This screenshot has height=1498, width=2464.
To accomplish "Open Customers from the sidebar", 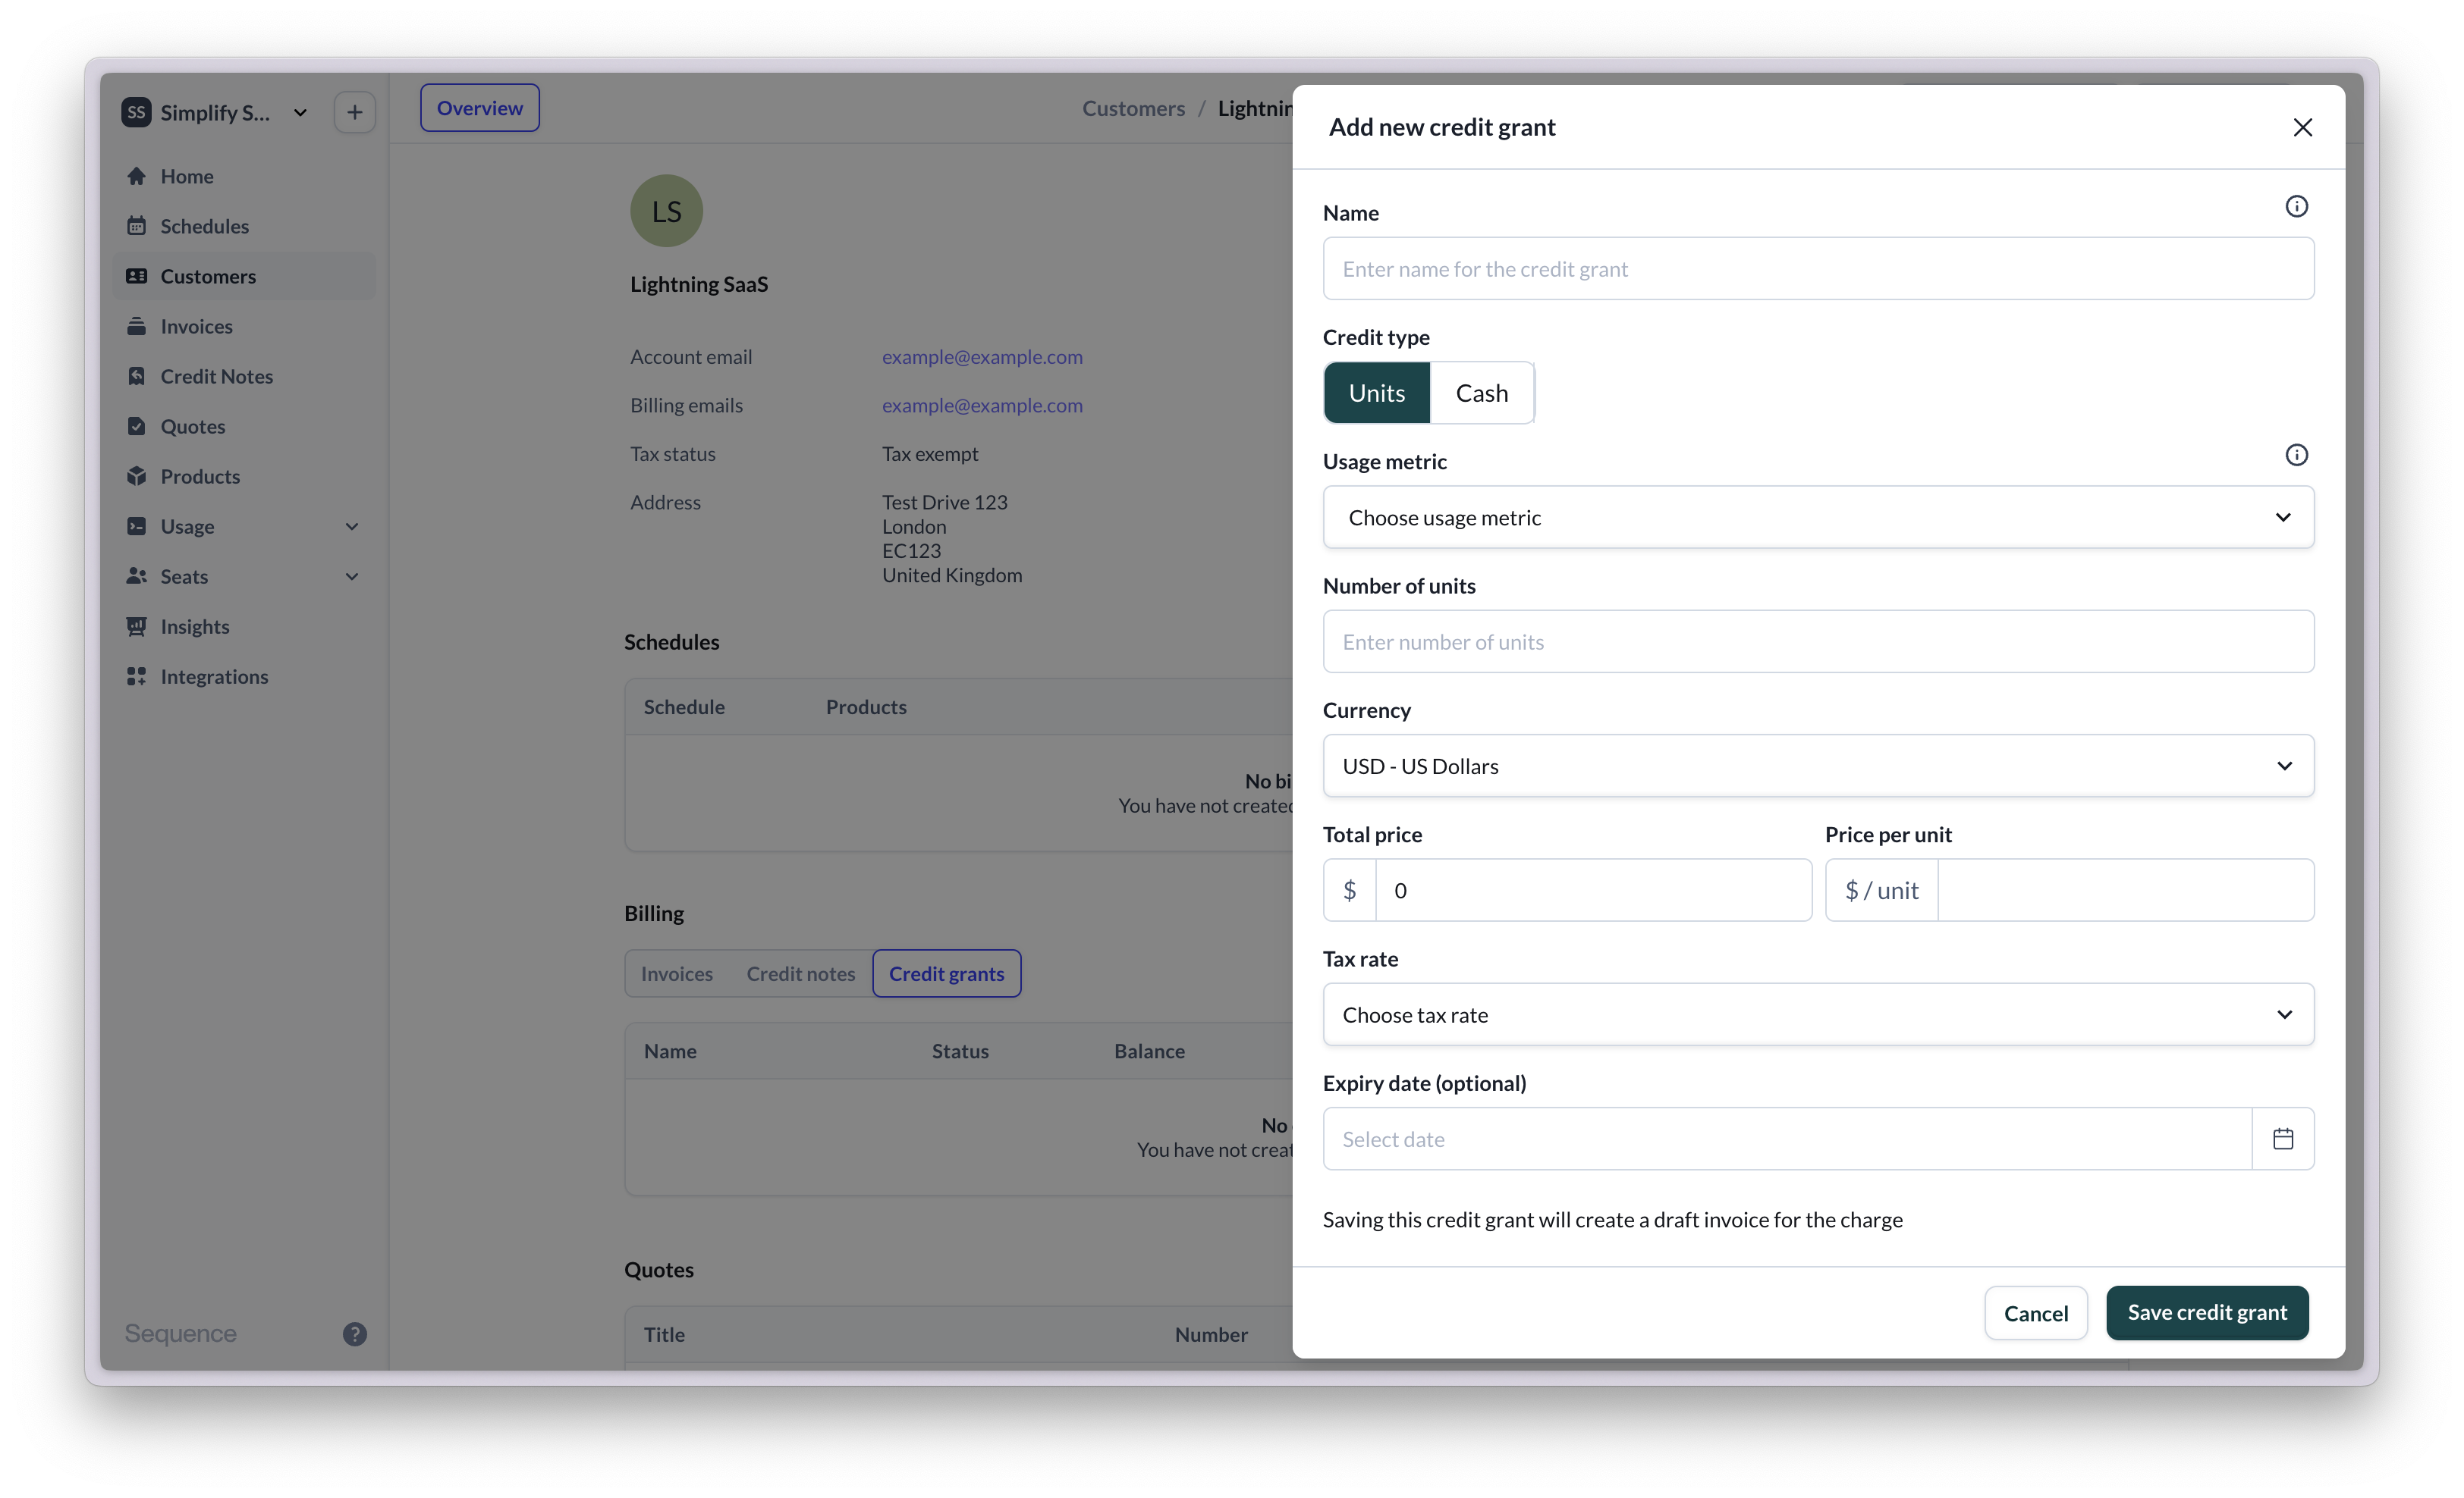I will point(244,276).
